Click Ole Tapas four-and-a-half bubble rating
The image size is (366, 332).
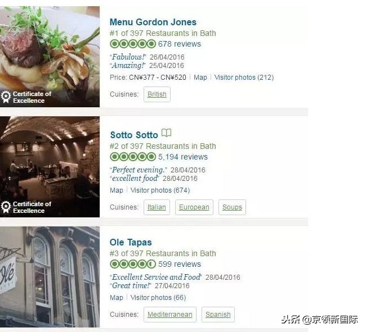point(133,264)
